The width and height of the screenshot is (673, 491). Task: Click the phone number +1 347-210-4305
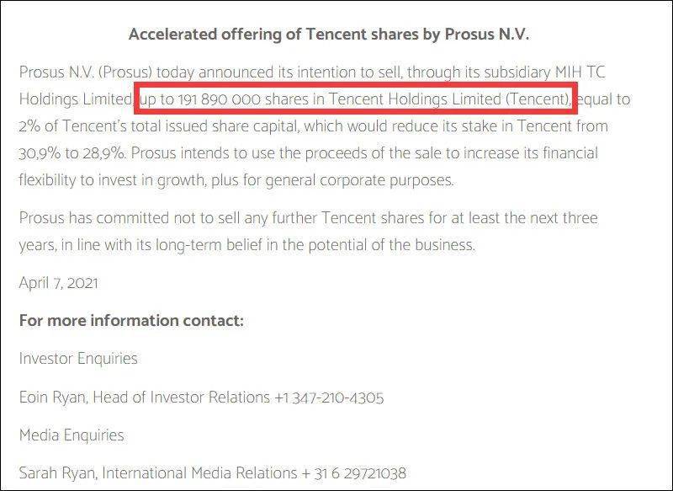(x=329, y=398)
